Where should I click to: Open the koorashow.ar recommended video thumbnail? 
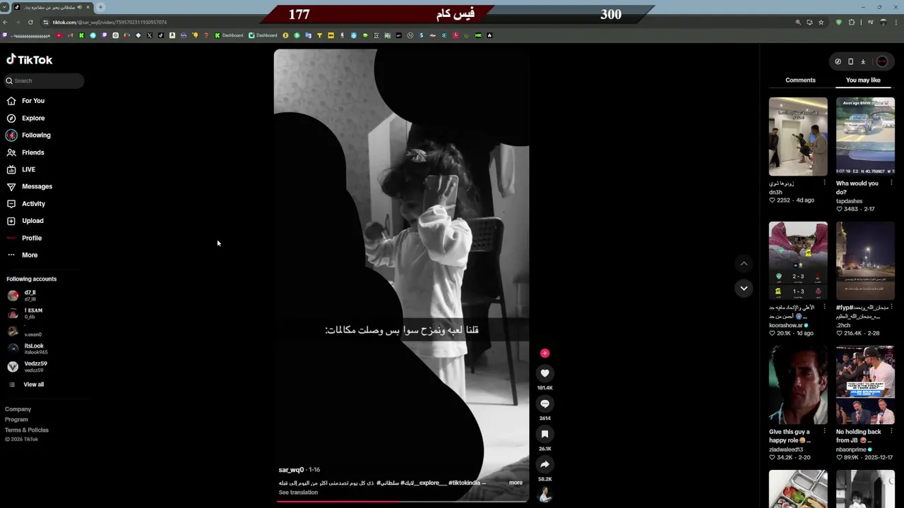[798, 260]
